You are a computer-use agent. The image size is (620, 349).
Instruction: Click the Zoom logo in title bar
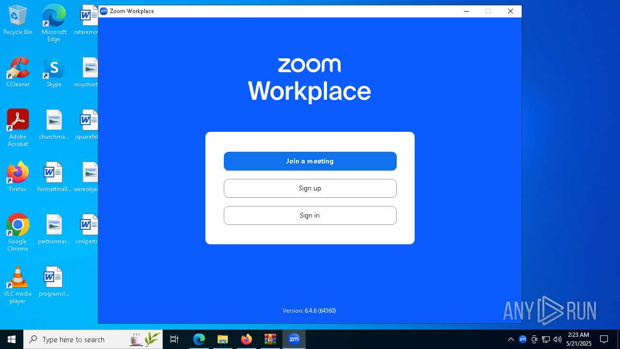click(104, 11)
